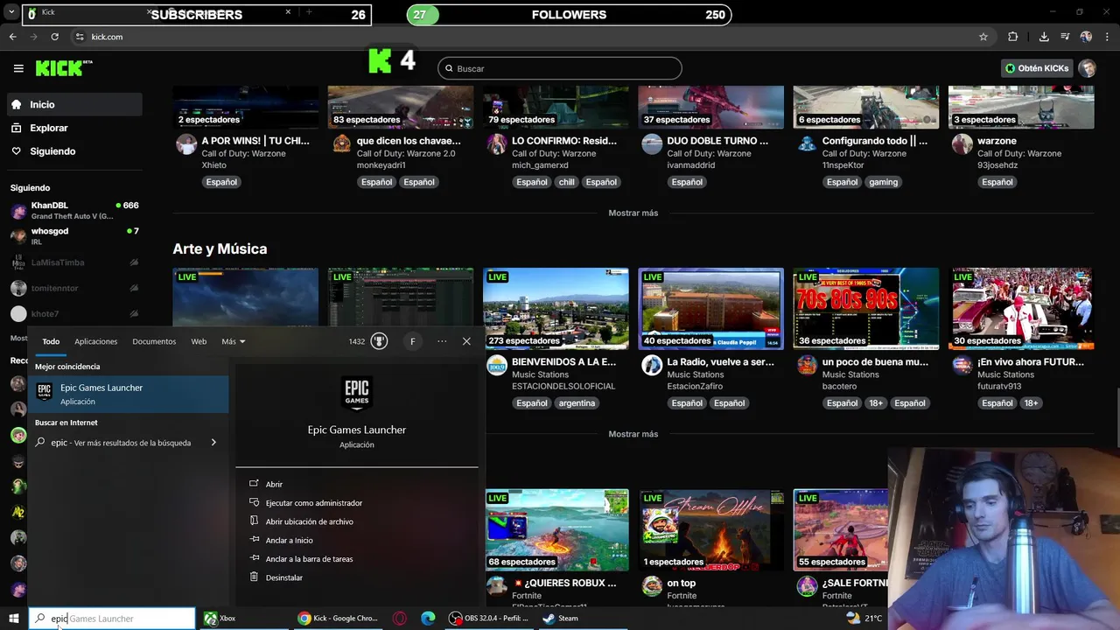Go to Explorar in Kick sidebar
1120x630 pixels.
pyautogui.click(x=74, y=128)
